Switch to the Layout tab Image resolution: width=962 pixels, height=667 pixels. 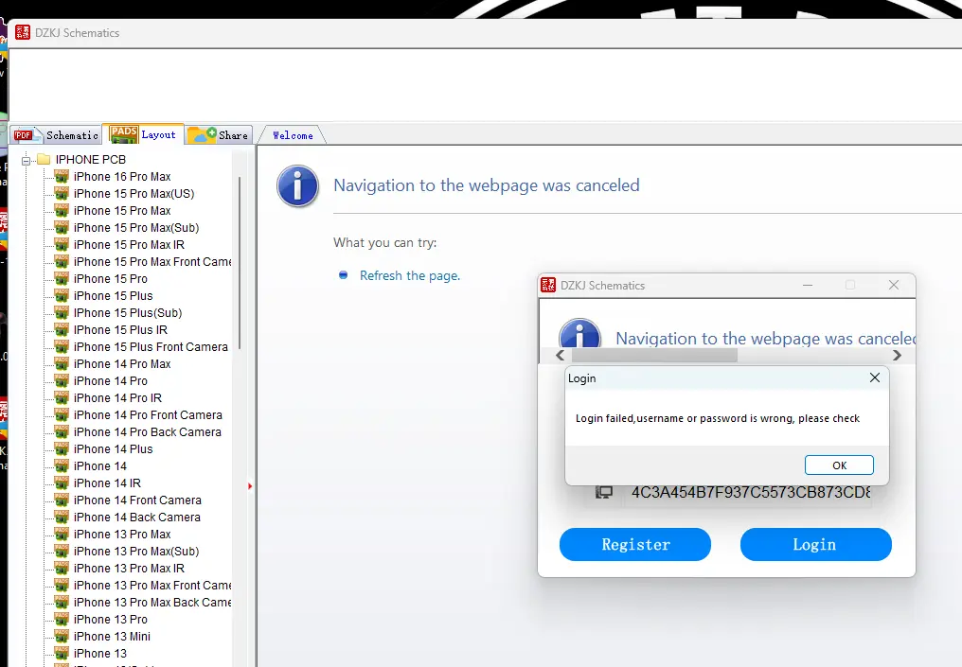pyautogui.click(x=143, y=134)
